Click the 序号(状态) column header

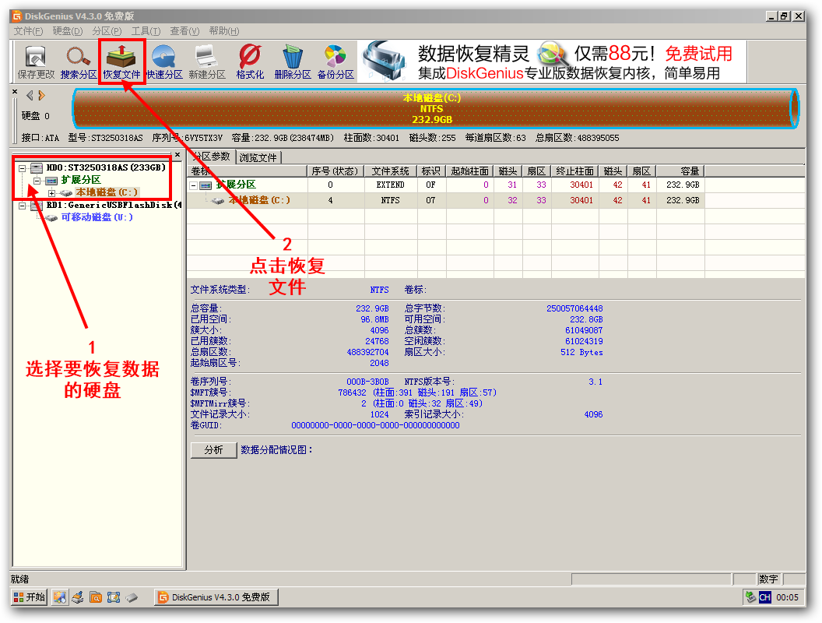335,171
